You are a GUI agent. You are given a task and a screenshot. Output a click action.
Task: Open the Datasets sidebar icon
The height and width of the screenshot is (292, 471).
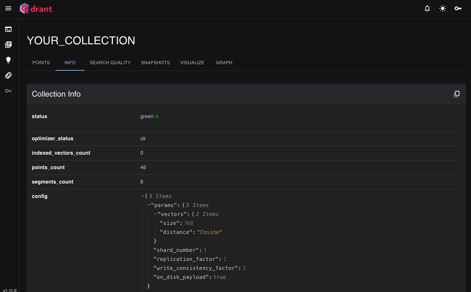pyautogui.click(x=8, y=75)
